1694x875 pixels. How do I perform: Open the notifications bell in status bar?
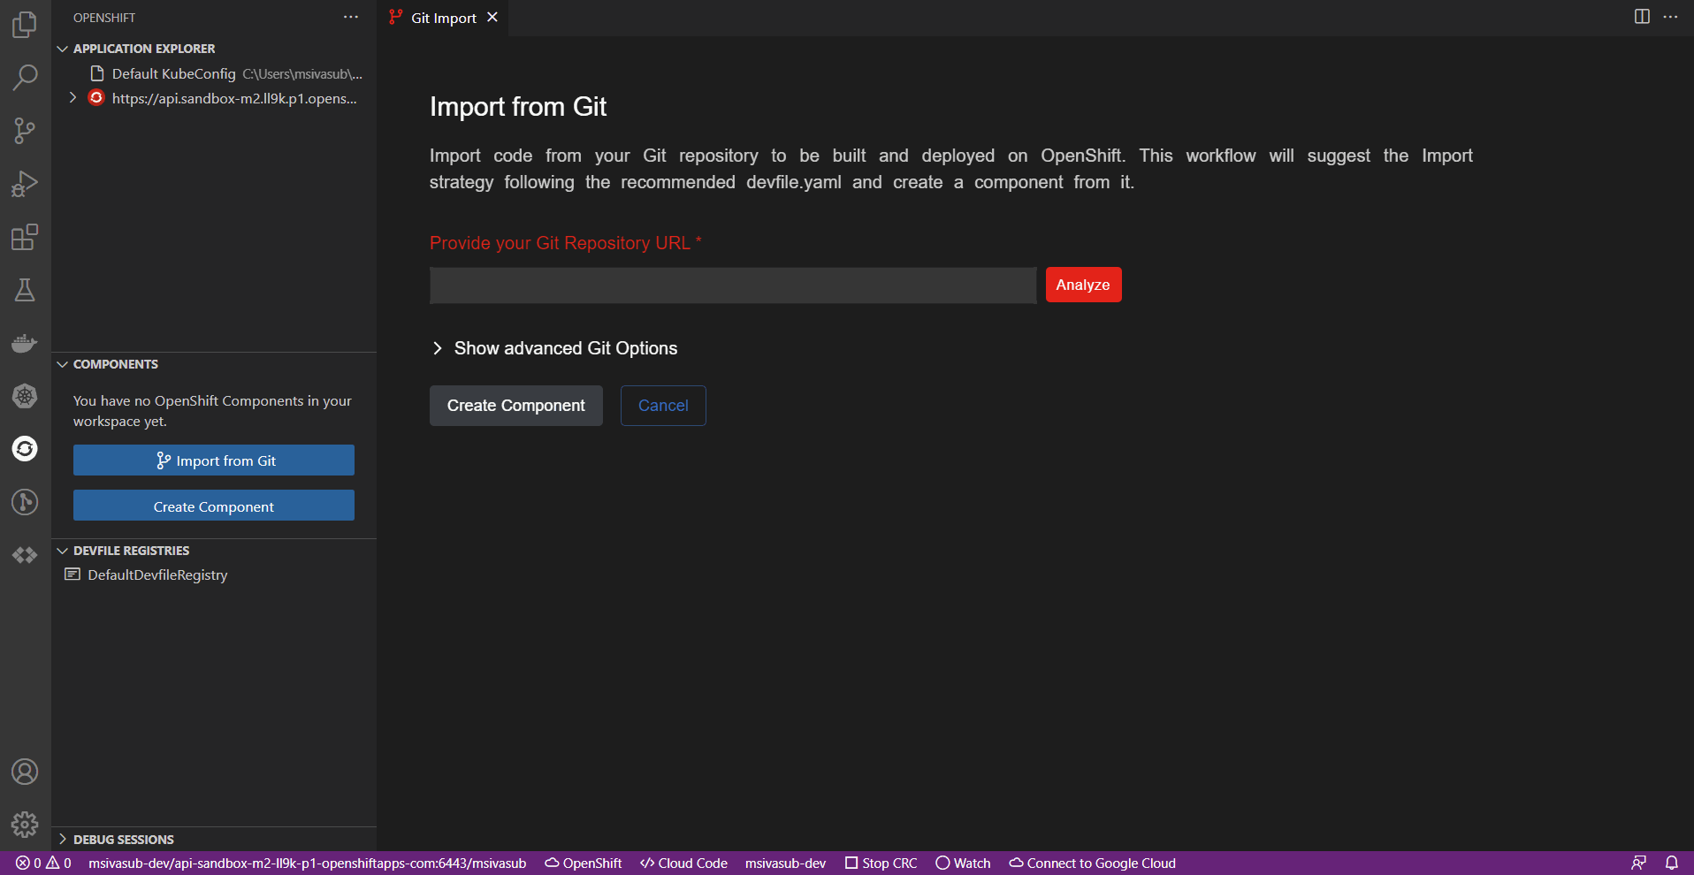(x=1671, y=863)
